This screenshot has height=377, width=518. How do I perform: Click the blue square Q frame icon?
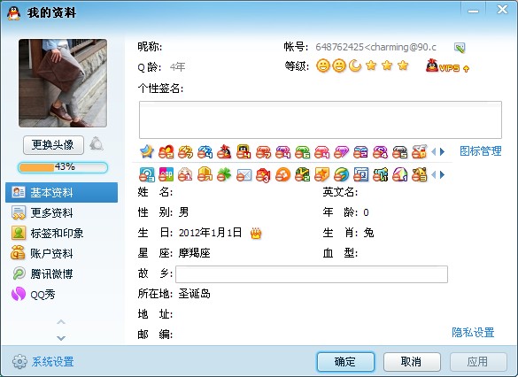click(360, 174)
